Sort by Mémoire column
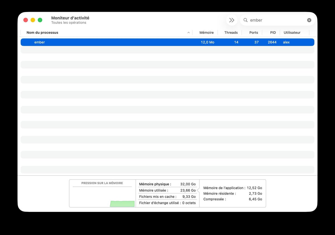Screen dimensions: 335x235 pyautogui.click(x=206, y=33)
